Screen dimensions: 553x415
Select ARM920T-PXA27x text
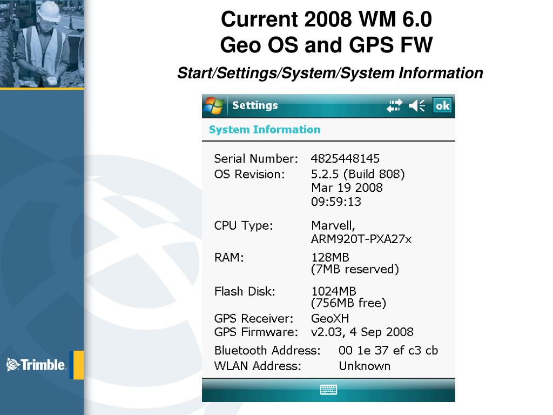[361, 239]
